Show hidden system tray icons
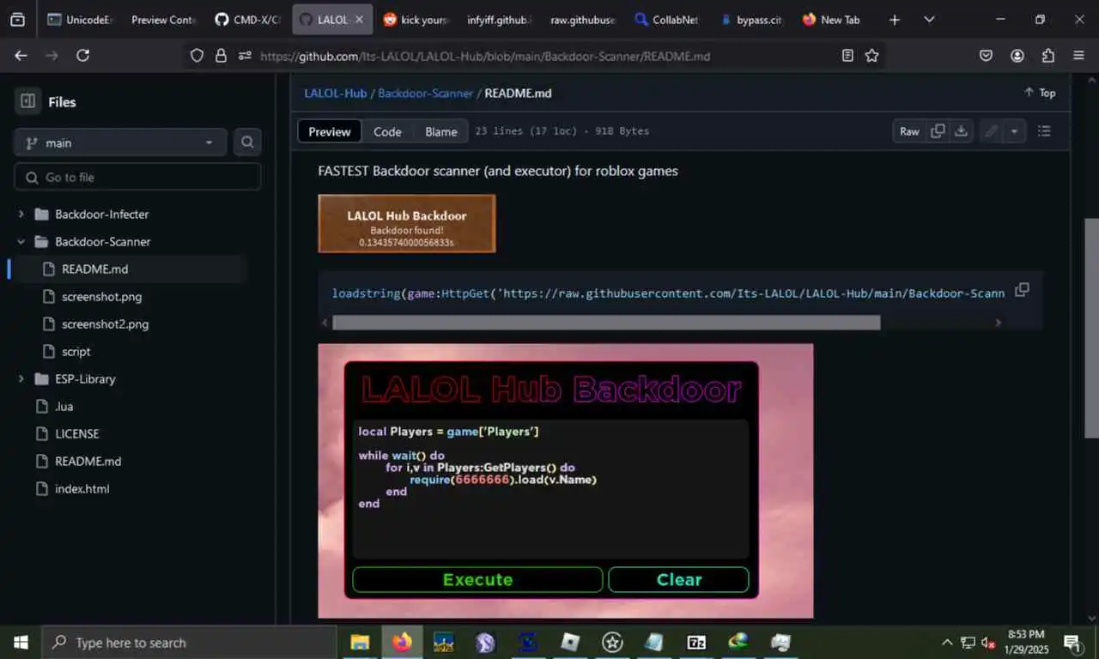1099x659 pixels. [947, 642]
